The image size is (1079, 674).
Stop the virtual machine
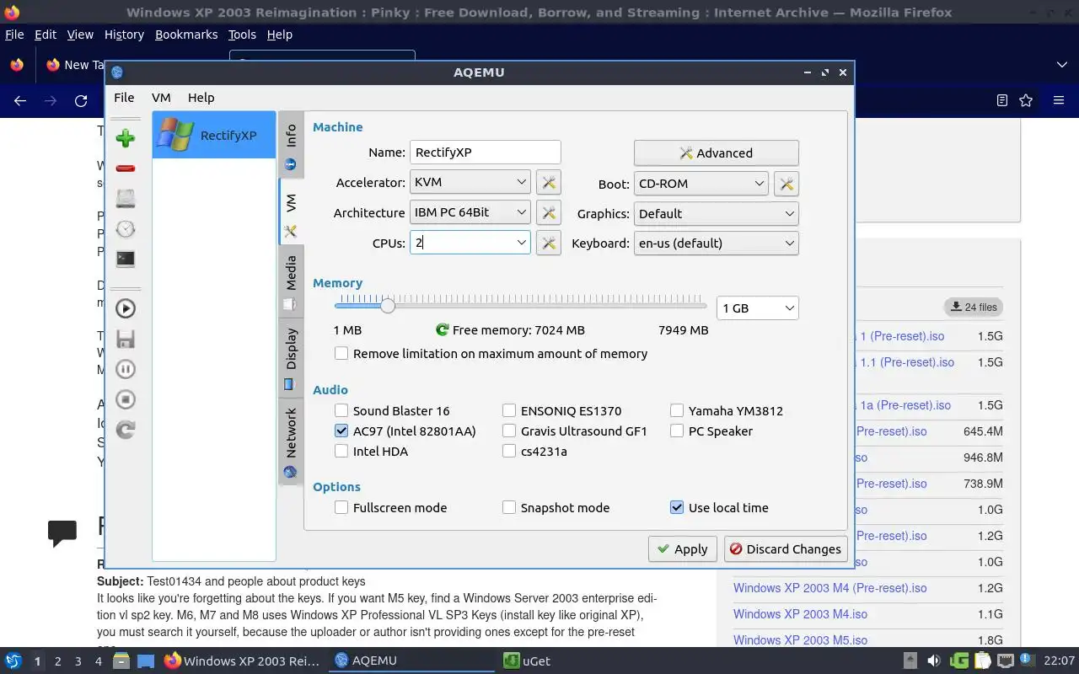click(126, 399)
